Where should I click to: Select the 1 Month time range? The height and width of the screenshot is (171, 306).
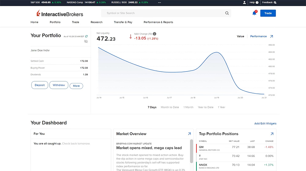(x=188, y=107)
